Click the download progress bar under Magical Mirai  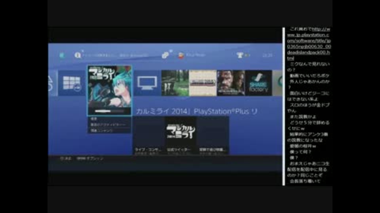(110, 111)
